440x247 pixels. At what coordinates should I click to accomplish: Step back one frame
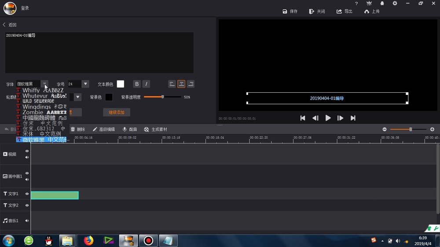click(315, 118)
